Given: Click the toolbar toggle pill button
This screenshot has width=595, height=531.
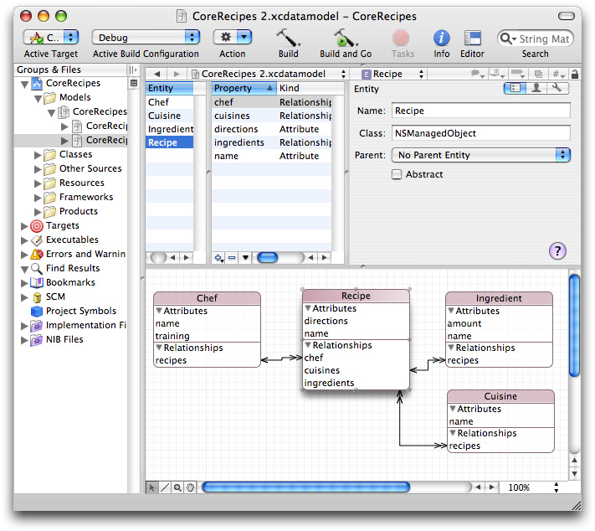Looking at the screenshot, I should pos(567,16).
